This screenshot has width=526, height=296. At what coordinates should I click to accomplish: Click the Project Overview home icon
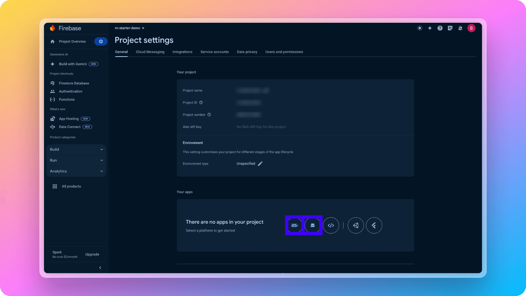point(52,42)
